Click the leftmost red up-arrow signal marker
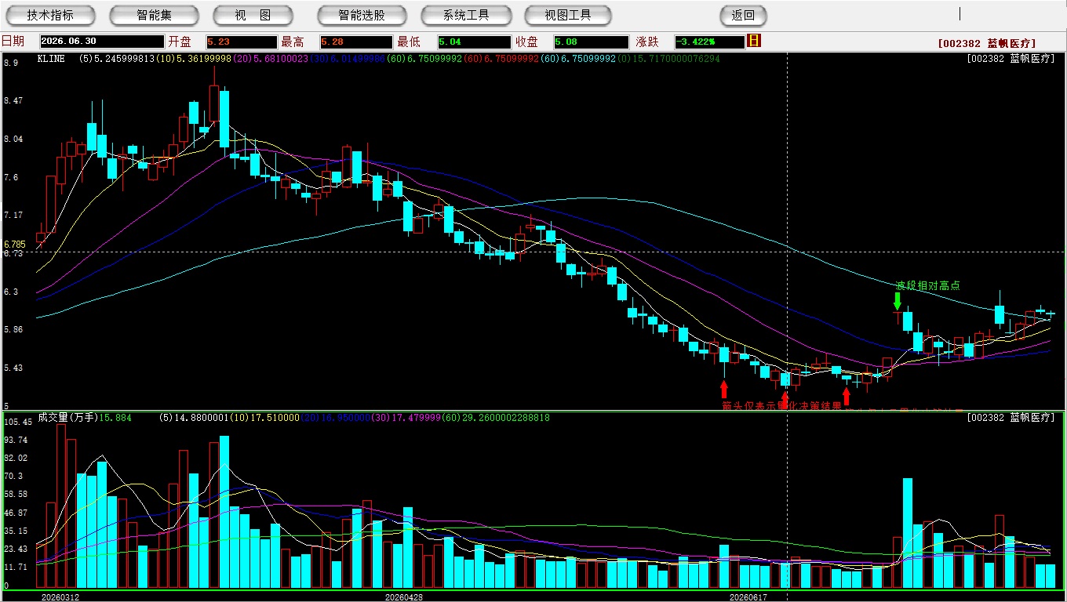 coord(723,389)
